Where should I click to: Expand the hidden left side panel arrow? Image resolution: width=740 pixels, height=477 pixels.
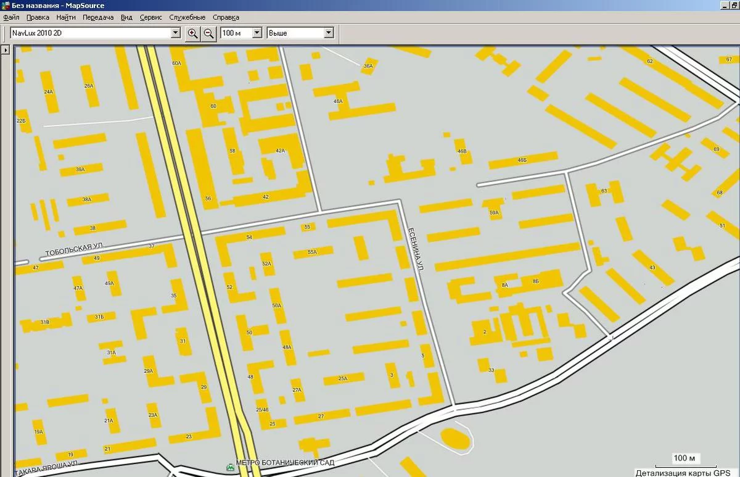5,50
